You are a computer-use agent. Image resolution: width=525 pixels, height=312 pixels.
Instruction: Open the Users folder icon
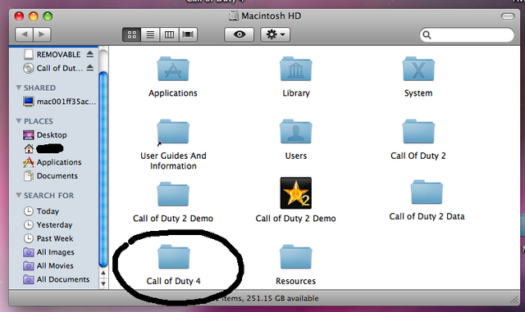[296, 132]
